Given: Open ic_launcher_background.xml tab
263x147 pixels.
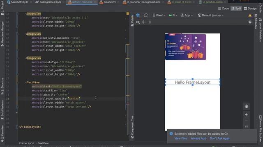Looking at the screenshot, I should (141, 2).
